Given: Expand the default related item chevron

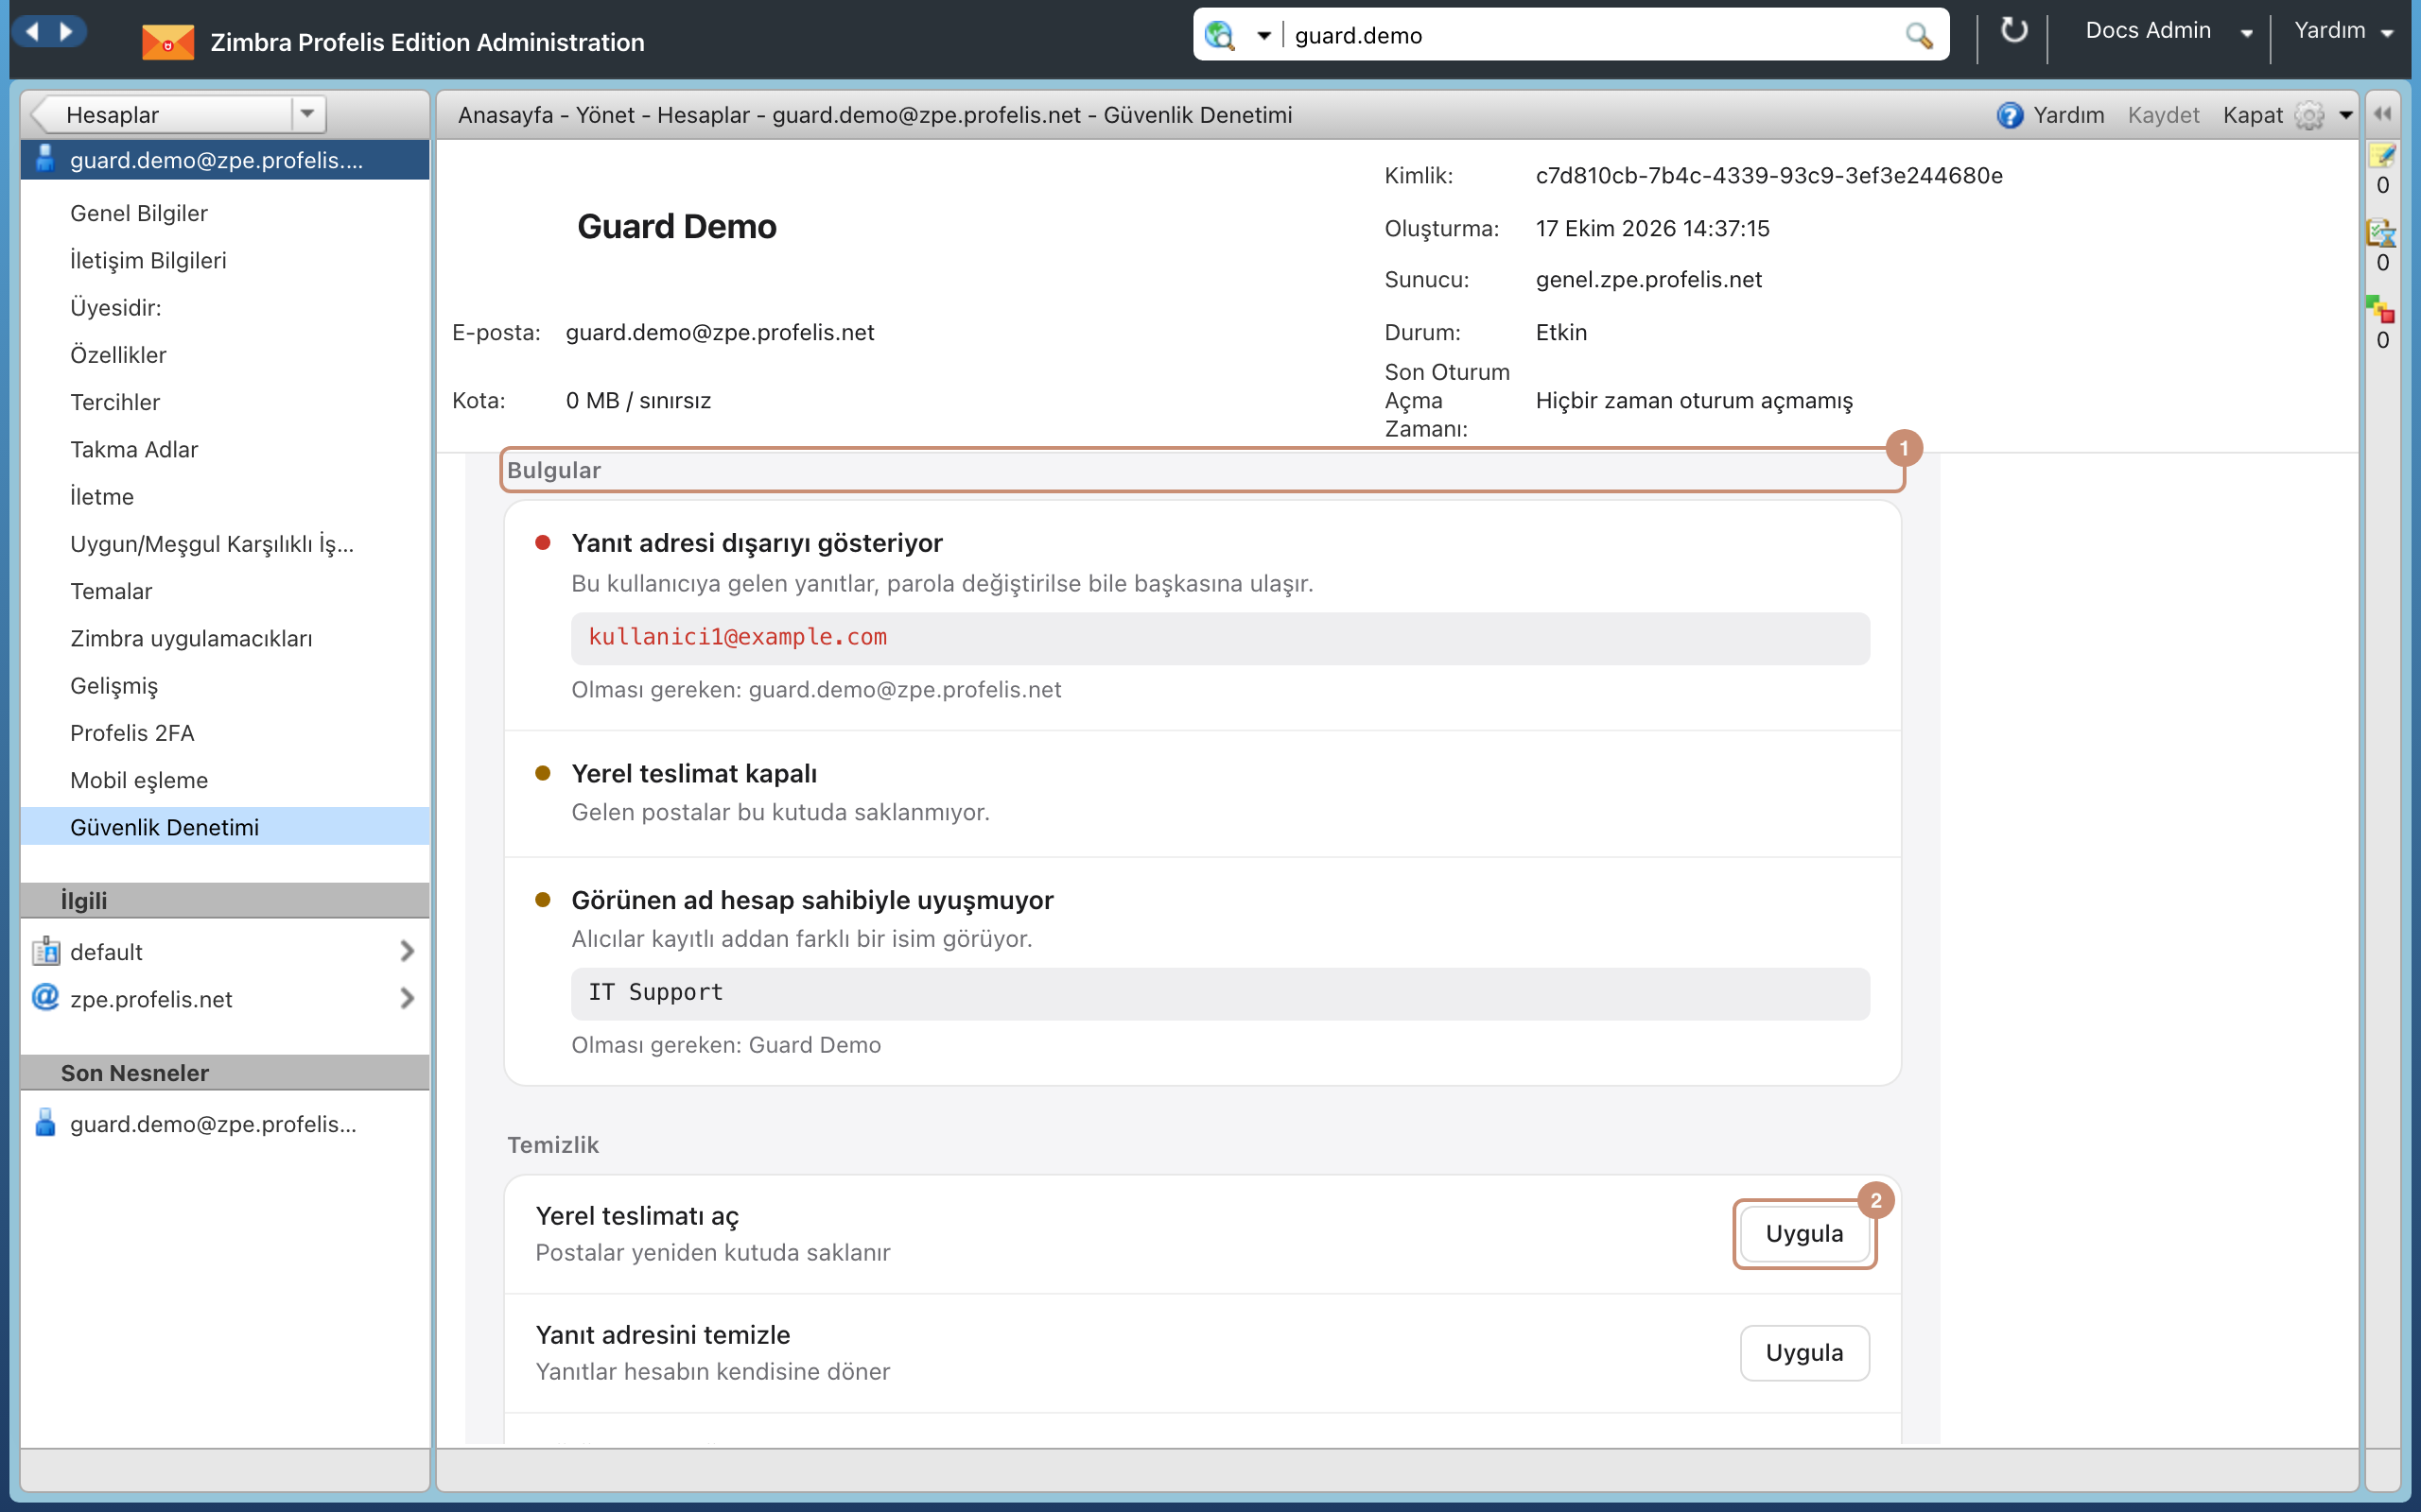Looking at the screenshot, I should pyautogui.click(x=406, y=951).
